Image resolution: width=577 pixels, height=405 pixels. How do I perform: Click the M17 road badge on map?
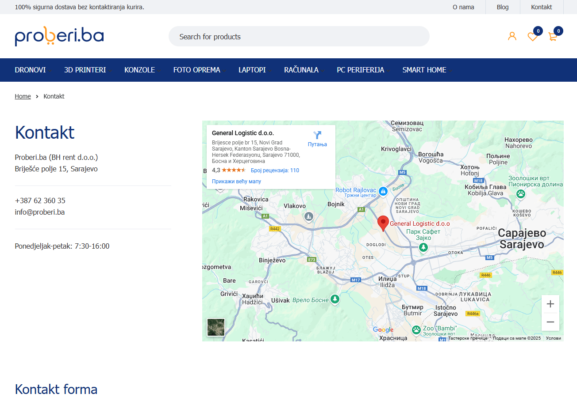point(356,280)
